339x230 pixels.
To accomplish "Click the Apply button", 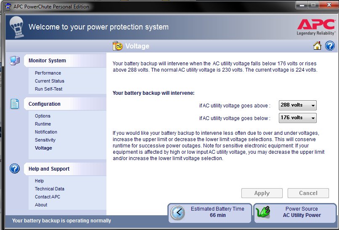I will [x=262, y=193].
